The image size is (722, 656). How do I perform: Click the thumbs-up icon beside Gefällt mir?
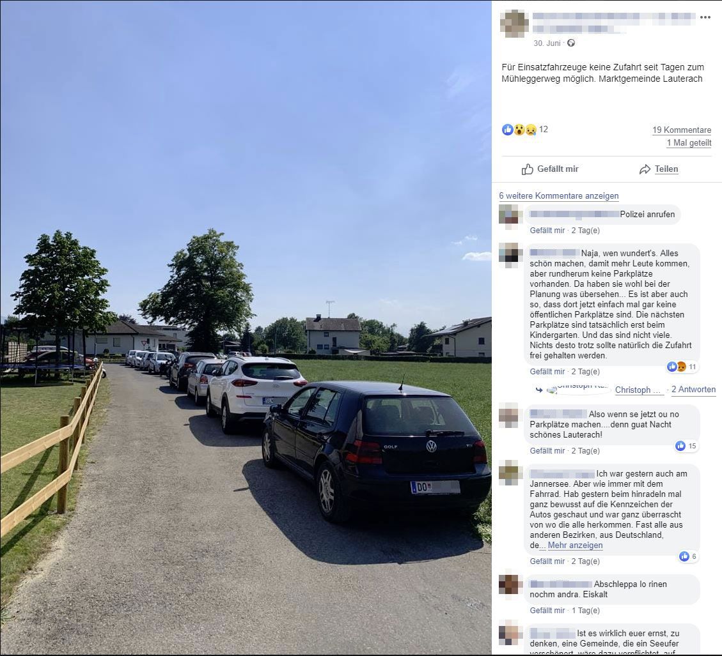click(x=527, y=169)
